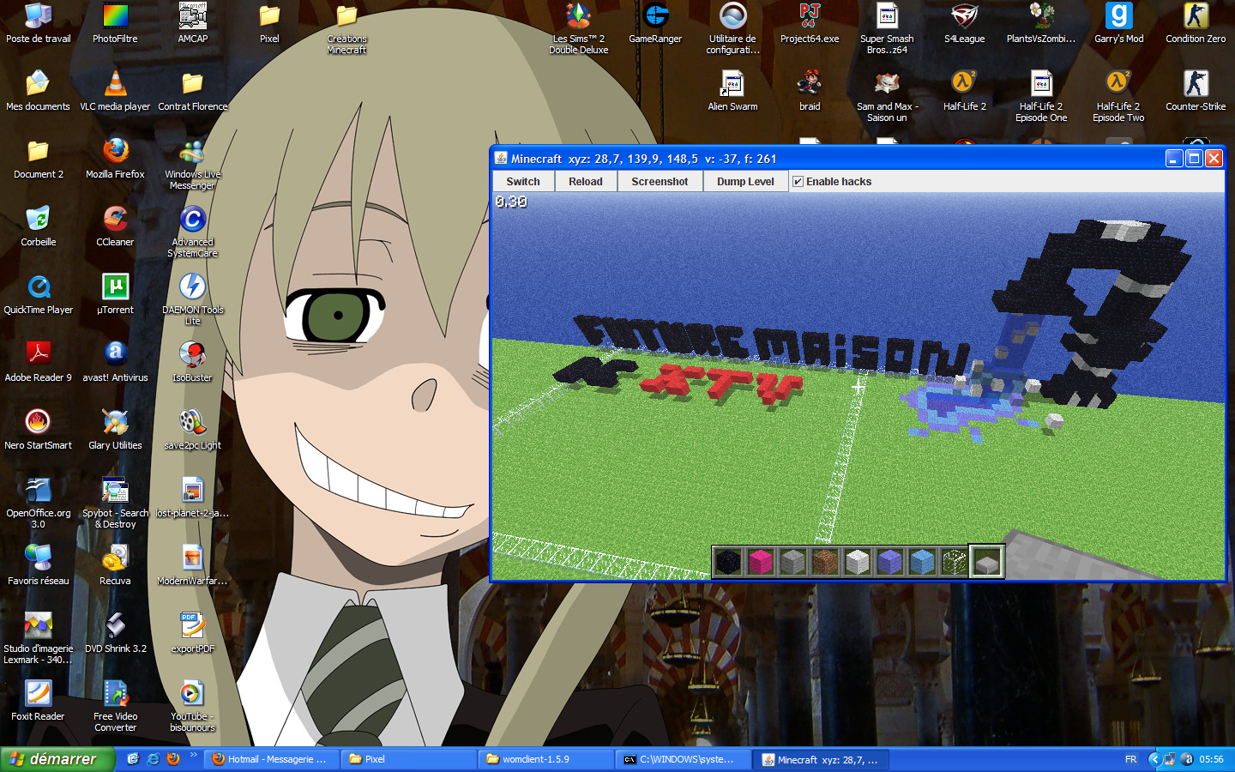Select the Free Video Converter icon

(115, 706)
